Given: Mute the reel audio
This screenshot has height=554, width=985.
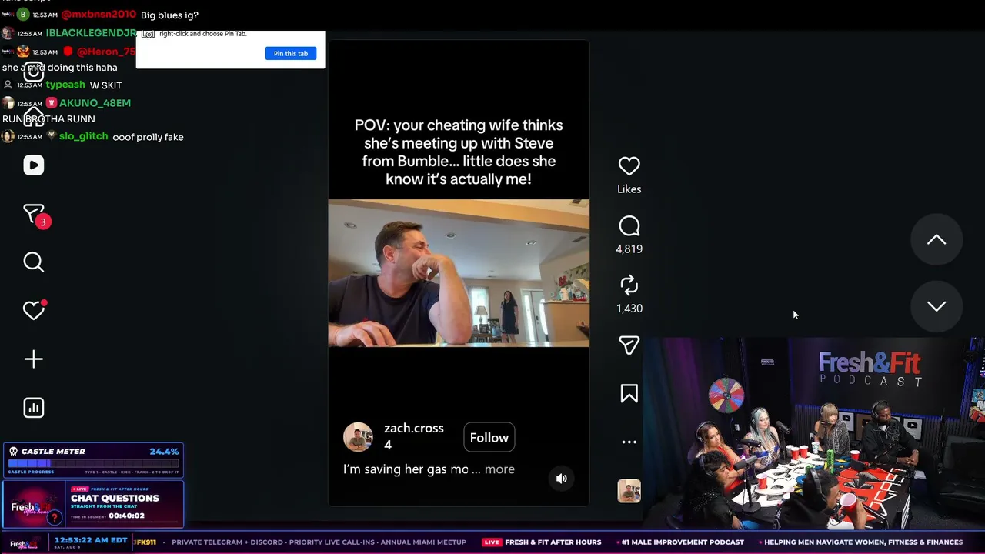Looking at the screenshot, I should coord(562,479).
